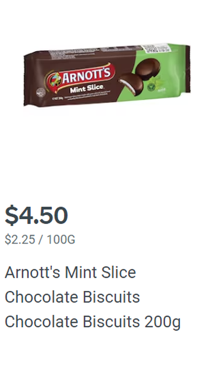Click the first 'Chocolate Biscuits' title line
The height and width of the screenshot is (380, 210).
click(72, 297)
